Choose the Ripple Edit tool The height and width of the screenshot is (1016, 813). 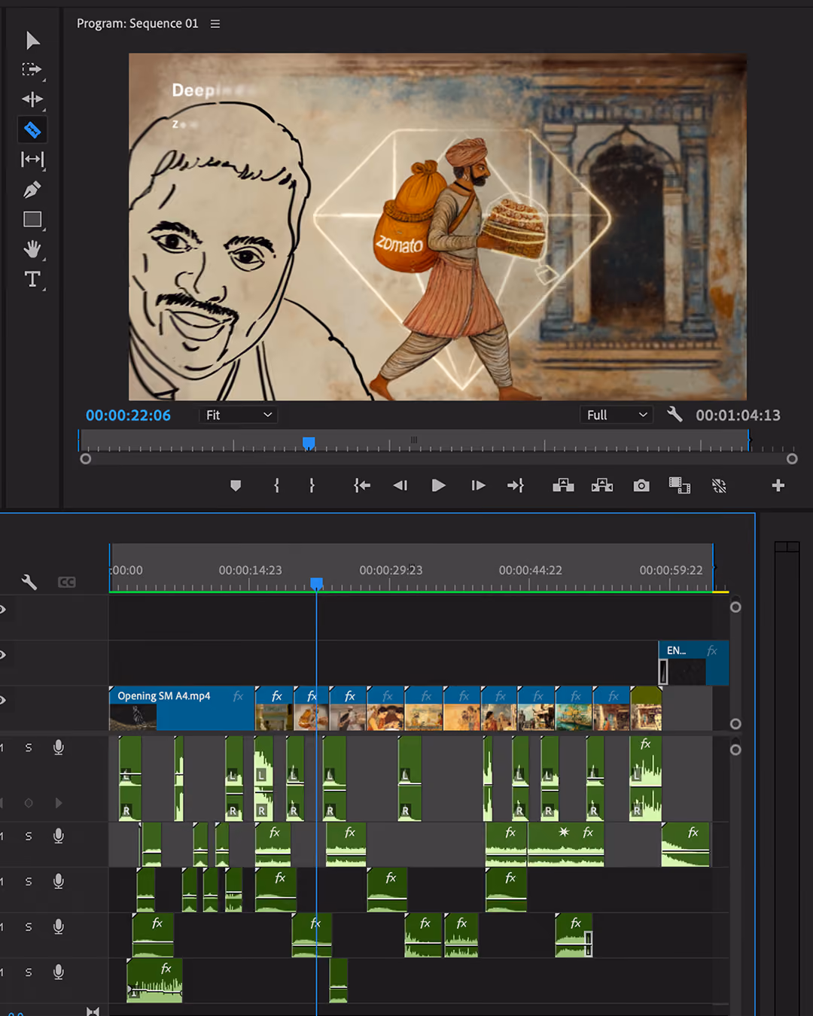click(x=32, y=99)
